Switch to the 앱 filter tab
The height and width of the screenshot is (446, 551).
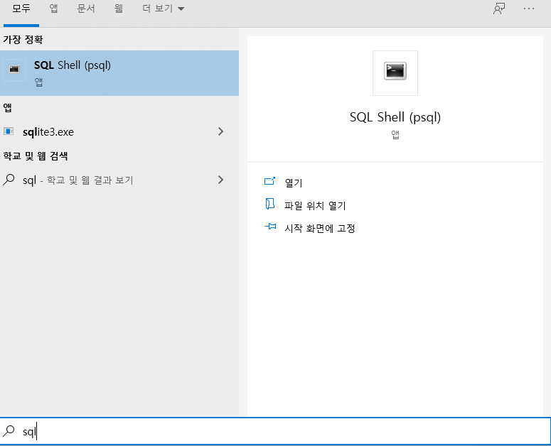(53, 9)
